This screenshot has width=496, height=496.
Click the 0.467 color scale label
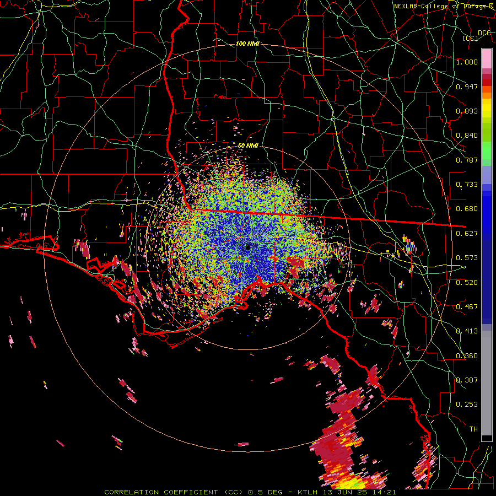(467, 307)
